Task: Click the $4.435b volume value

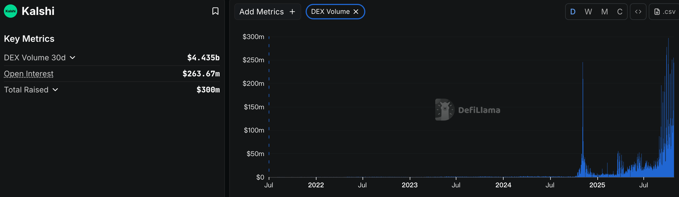Action: (203, 58)
